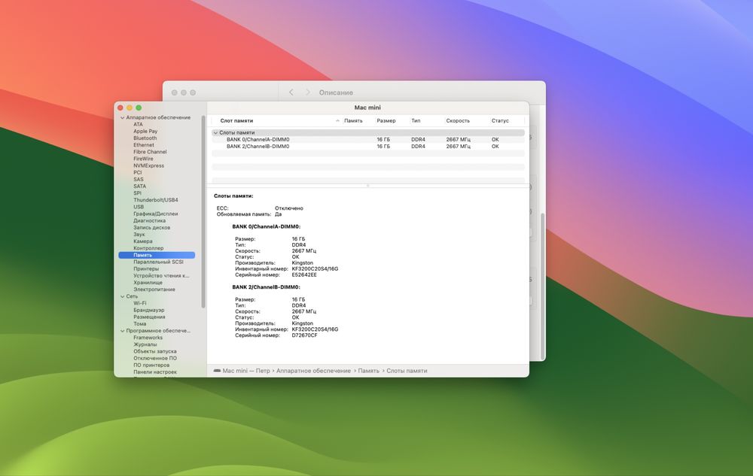Select Звук in the sidebar
This screenshot has width=753, height=476.
[139, 235]
